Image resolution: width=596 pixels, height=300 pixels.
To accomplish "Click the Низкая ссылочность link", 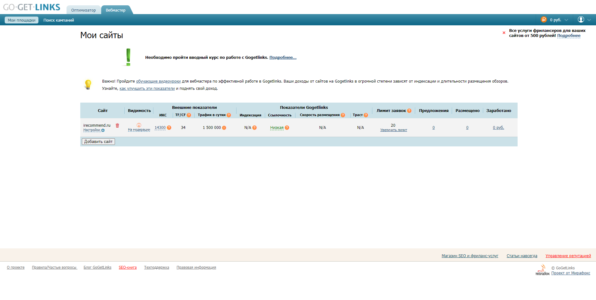I will 277,128.
